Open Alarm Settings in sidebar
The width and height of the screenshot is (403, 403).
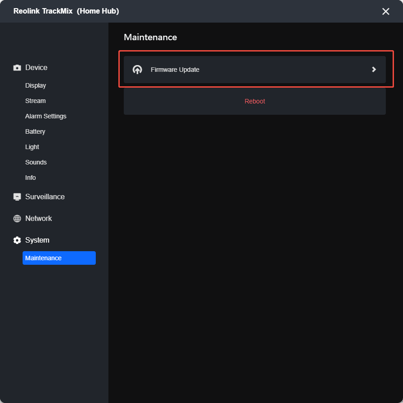pos(46,116)
